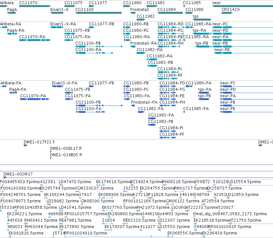Click EST FGM230C07.3prime
Image resolution: width=273 pixels, height=238 pixels.
[x=77, y=191]
